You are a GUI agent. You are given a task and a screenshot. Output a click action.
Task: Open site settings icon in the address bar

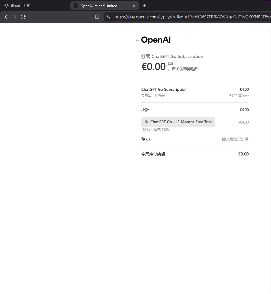[x=108, y=17]
